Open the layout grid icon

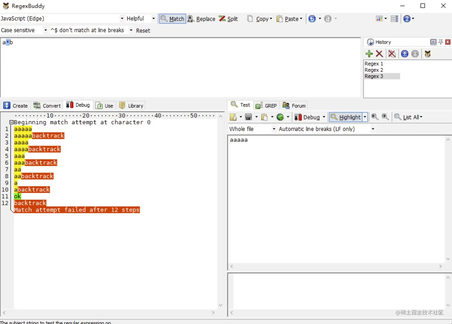coord(379,19)
